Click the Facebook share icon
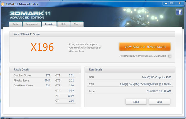The image size is (186, 119). pos(179,12)
